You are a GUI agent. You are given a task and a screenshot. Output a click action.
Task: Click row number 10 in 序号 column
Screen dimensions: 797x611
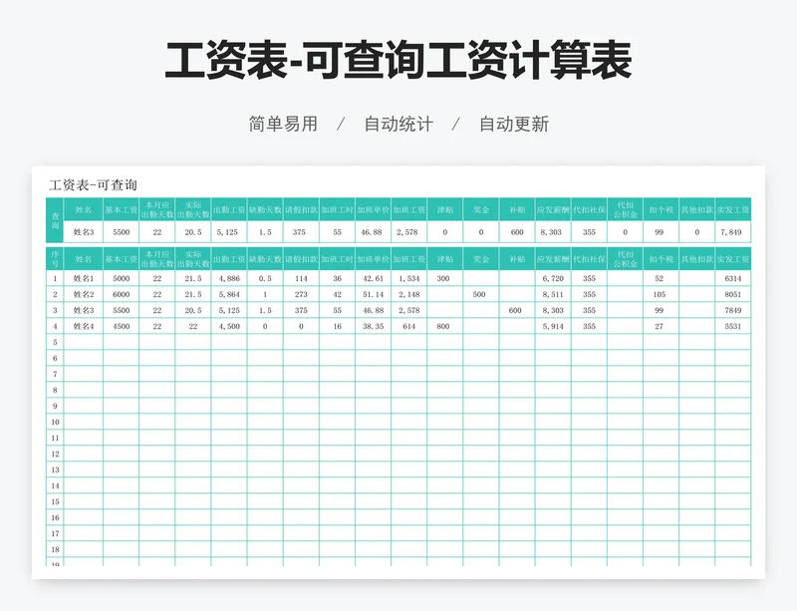click(x=55, y=422)
